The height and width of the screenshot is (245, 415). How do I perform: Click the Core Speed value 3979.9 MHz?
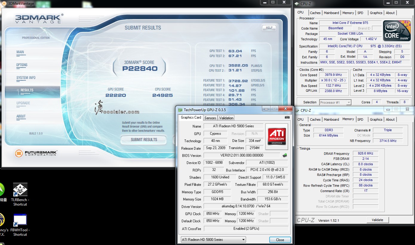333,75
